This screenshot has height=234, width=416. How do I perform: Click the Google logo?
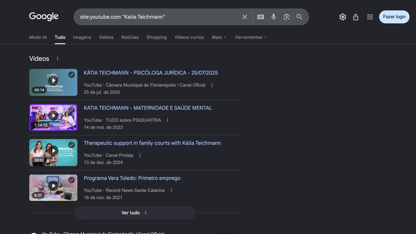(x=44, y=17)
